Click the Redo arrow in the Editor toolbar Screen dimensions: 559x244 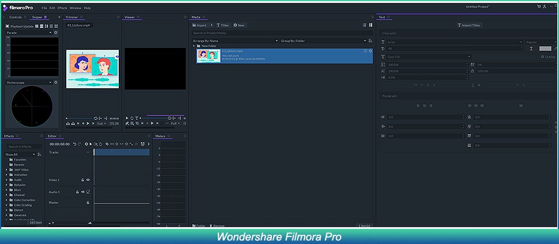tap(79, 144)
